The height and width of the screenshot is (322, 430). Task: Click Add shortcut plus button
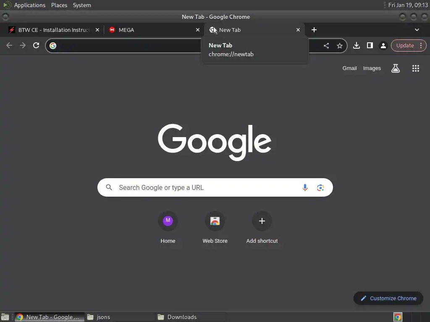click(262, 221)
